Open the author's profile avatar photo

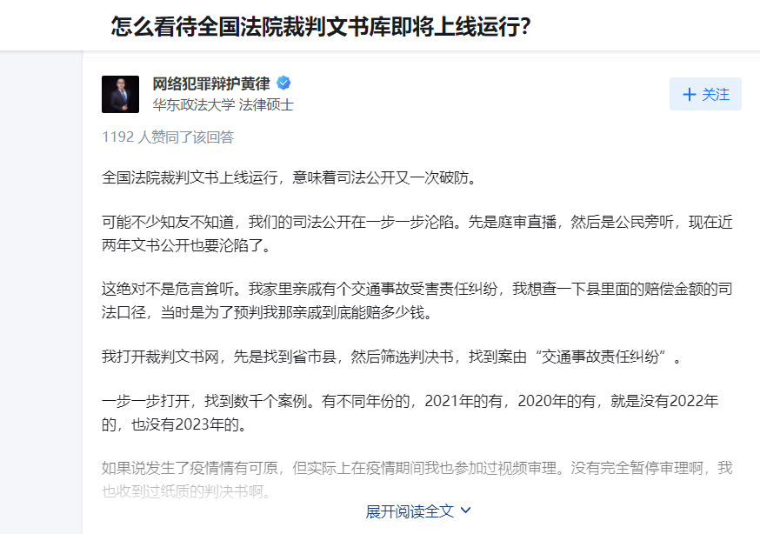pos(120,94)
